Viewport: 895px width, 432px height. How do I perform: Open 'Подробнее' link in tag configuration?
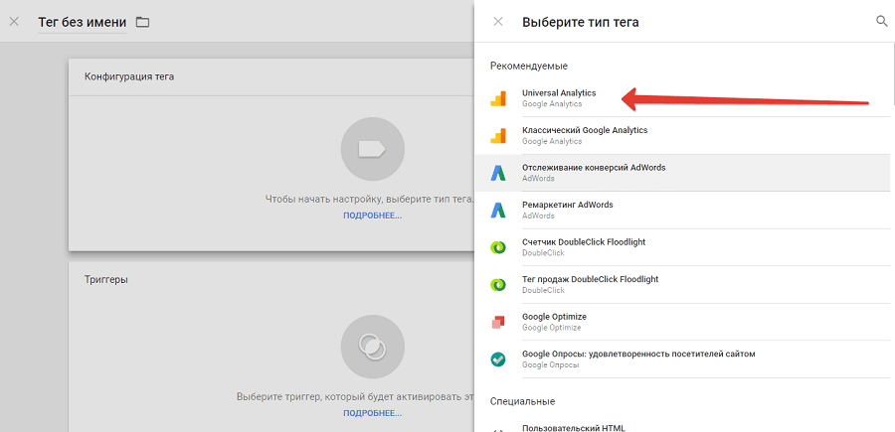click(x=372, y=215)
